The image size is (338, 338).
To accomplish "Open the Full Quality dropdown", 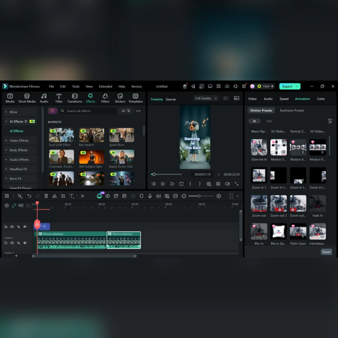I will click(x=206, y=98).
